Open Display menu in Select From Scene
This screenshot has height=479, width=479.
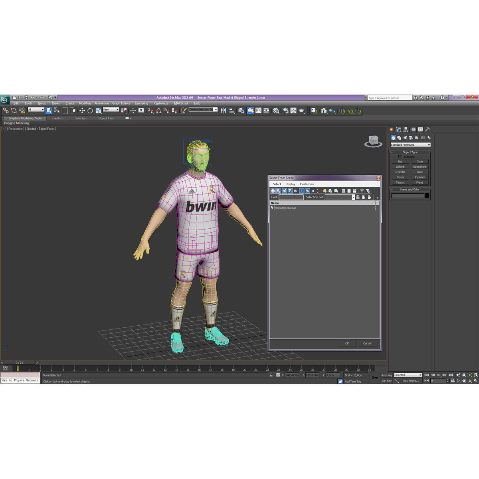coord(290,184)
